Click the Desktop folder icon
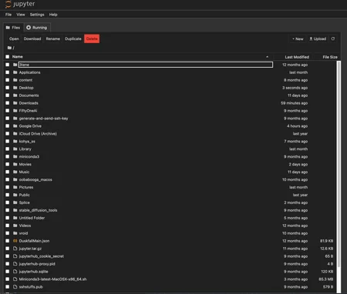 (x=15, y=88)
